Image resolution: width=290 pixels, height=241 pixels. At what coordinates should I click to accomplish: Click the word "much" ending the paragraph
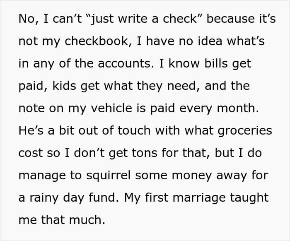coord(87,220)
